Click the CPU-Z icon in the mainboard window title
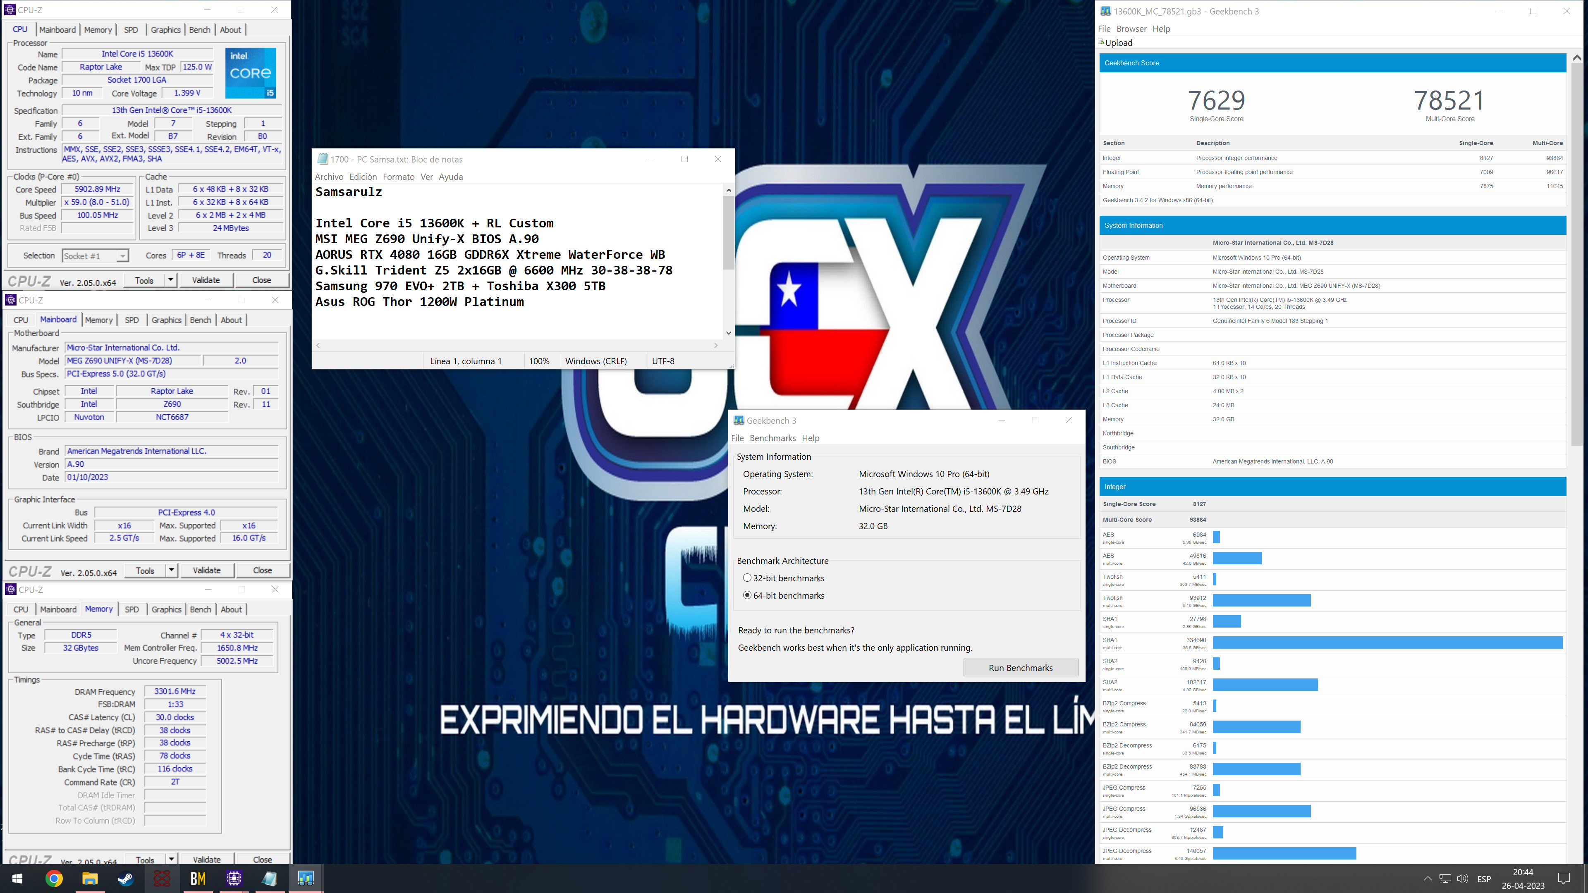This screenshot has width=1588, height=893. point(10,300)
